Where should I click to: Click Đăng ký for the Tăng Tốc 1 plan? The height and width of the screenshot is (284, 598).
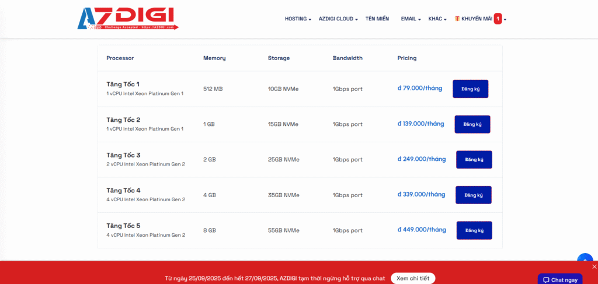[x=470, y=89]
